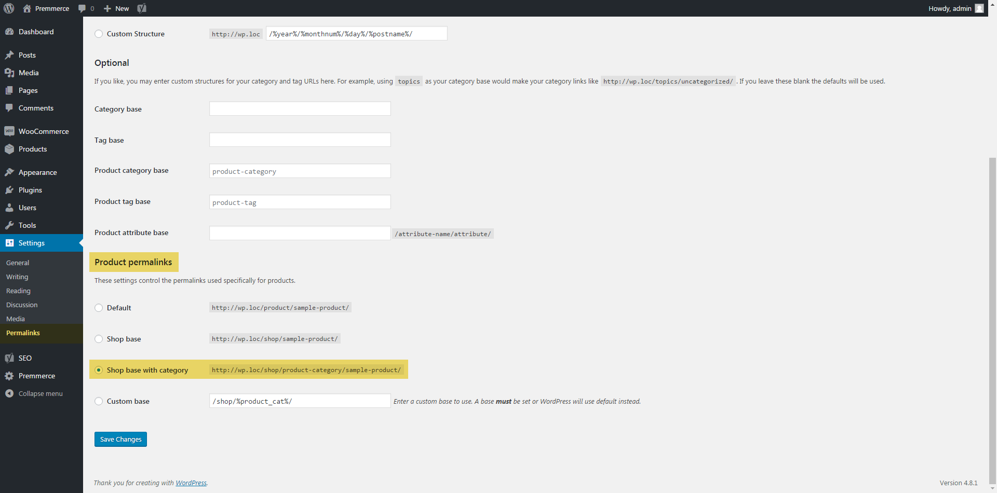Click the admin avatar icon
This screenshot has height=493, width=997.
979,8
